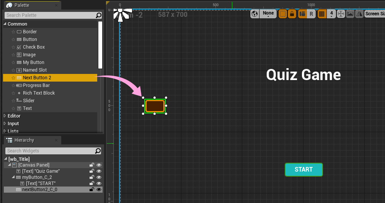Click the Search Palette magnifier icon
The image size is (385, 203).
(x=98, y=15)
